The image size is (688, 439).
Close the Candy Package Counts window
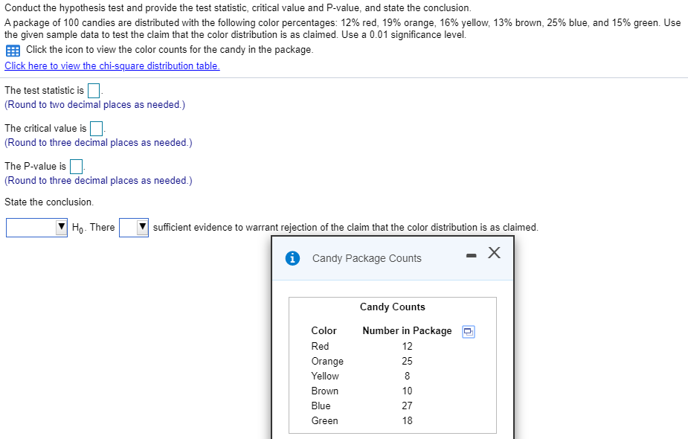click(x=493, y=252)
